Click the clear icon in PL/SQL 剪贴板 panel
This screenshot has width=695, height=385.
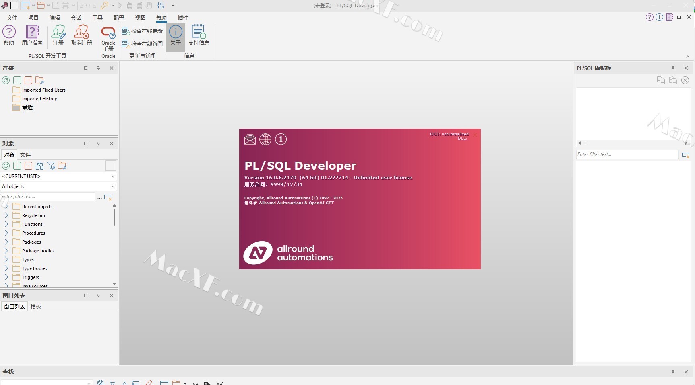click(x=685, y=80)
